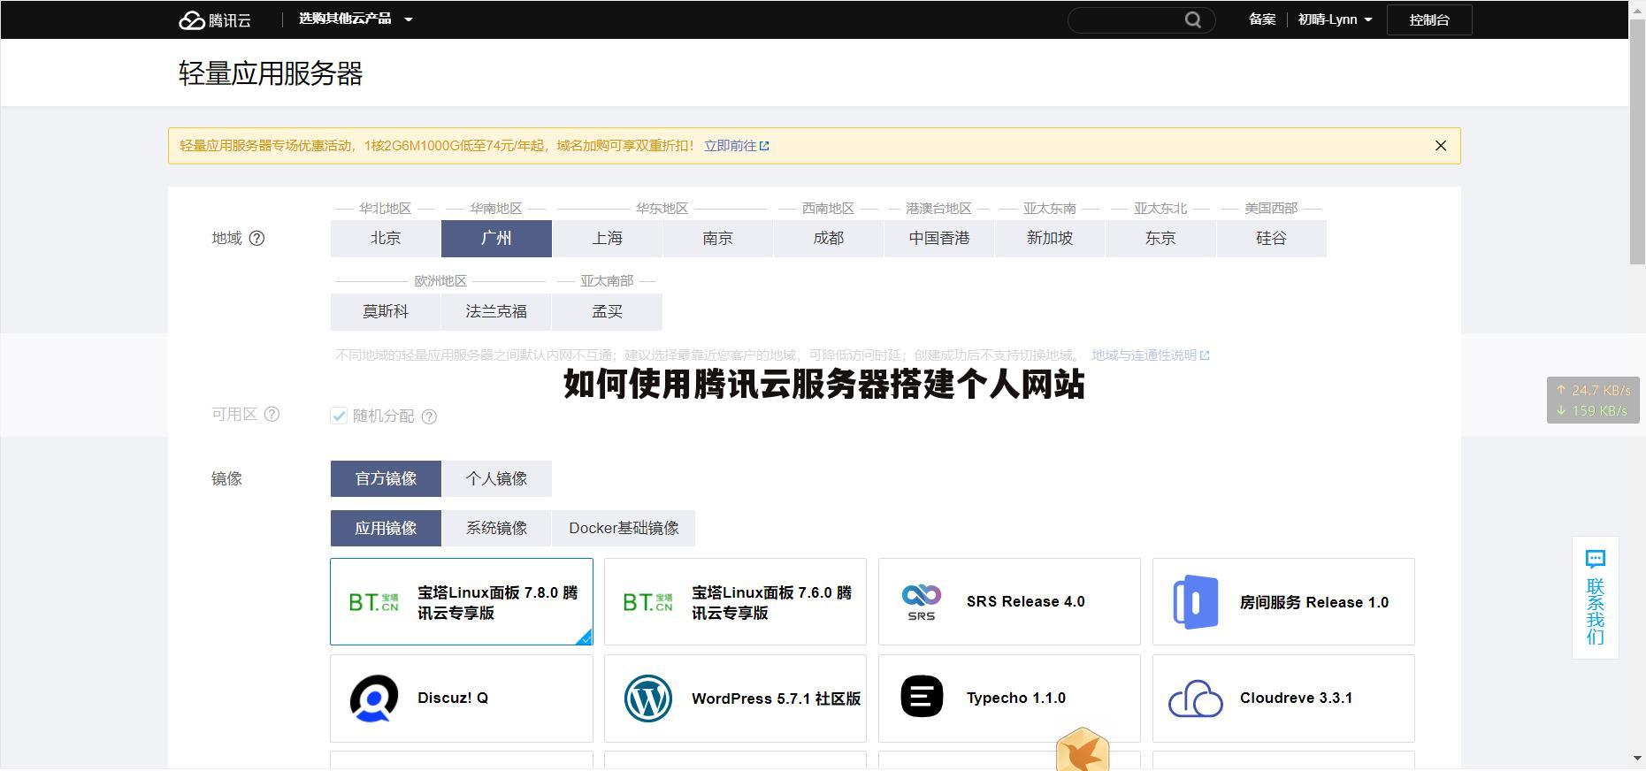Select the 新加坡 region
This screenshot has width=1646, height=771.
click(1050, 239)
